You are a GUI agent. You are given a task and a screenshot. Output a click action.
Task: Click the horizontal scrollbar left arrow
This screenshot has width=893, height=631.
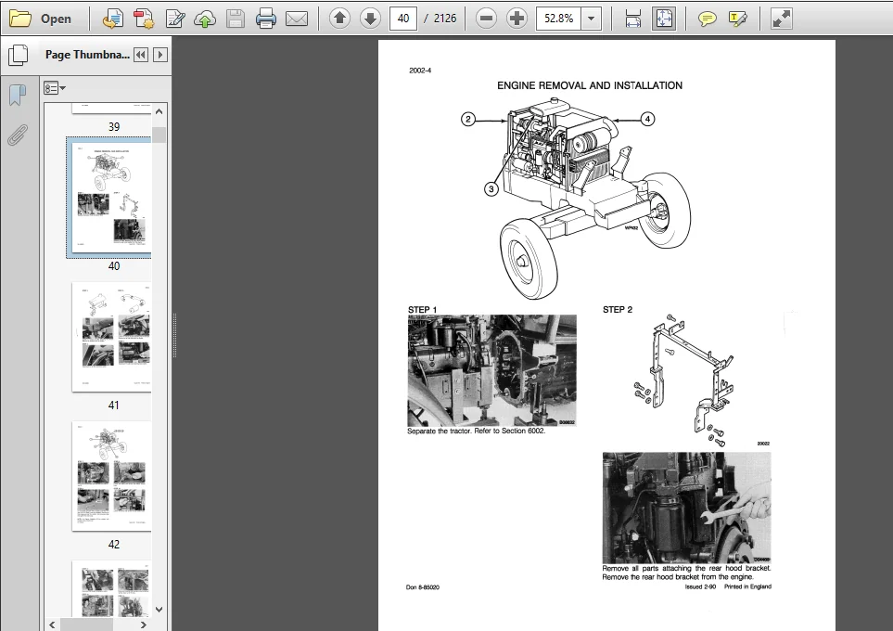(x=52, y=625)
